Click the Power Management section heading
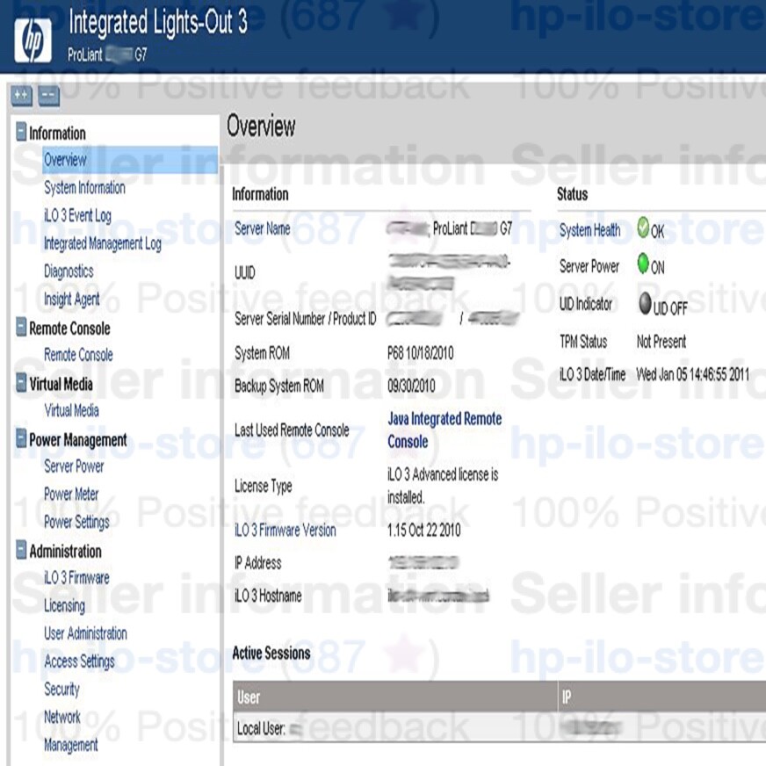 (x=78, y=440)
